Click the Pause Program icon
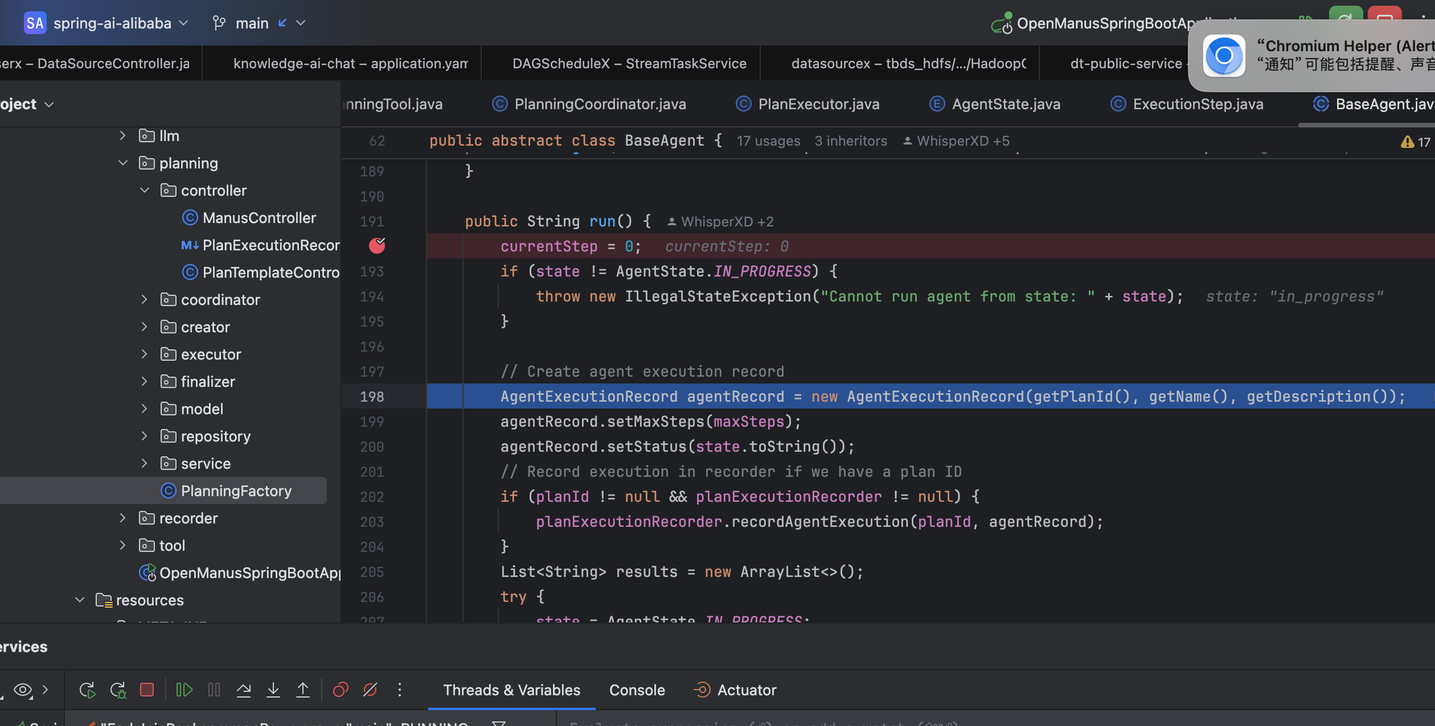 [214, 690]
